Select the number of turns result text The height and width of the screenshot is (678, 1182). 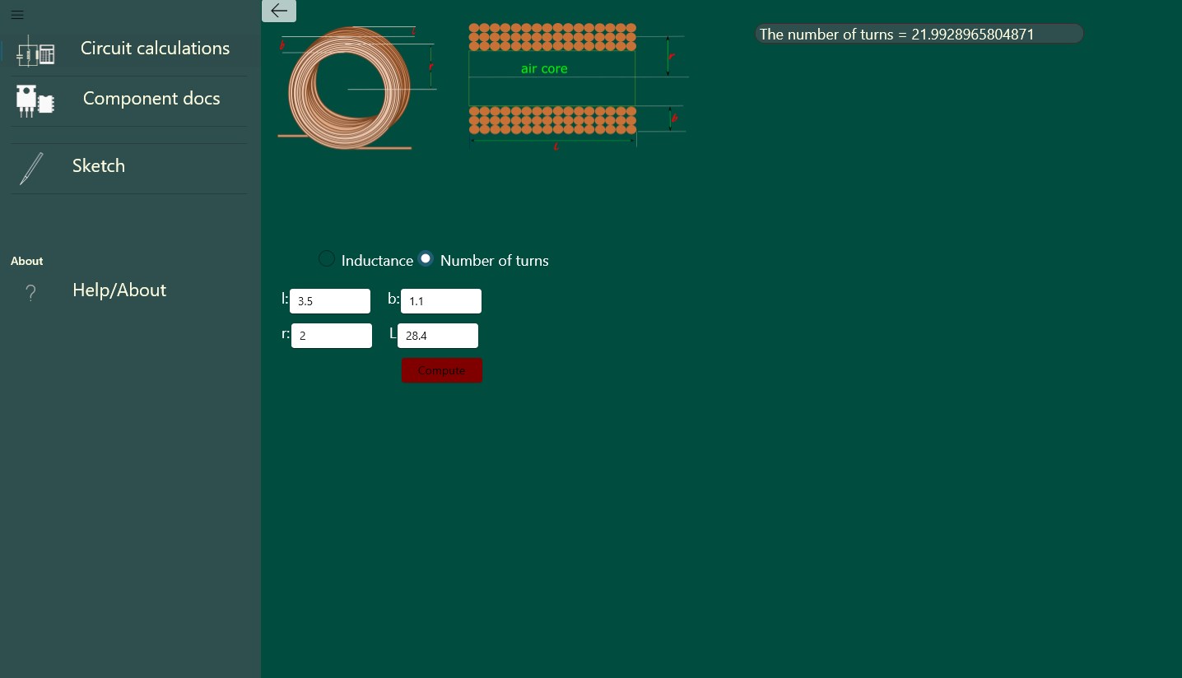coord(896,34)
